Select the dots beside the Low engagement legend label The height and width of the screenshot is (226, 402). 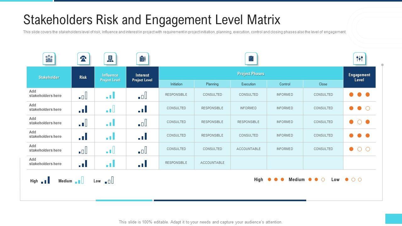353,180
